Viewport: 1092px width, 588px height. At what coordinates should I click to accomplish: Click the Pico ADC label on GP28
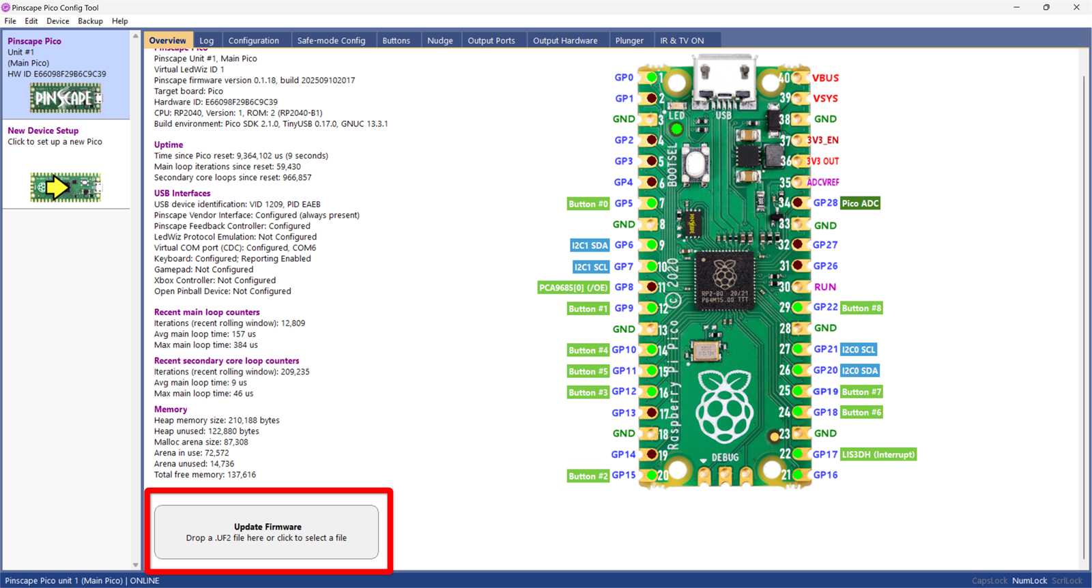[x=860, y=203]
